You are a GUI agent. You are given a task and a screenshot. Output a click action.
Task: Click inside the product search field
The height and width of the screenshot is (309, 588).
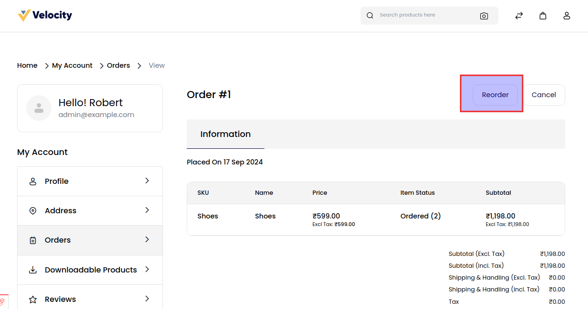[x=422, y=15]
